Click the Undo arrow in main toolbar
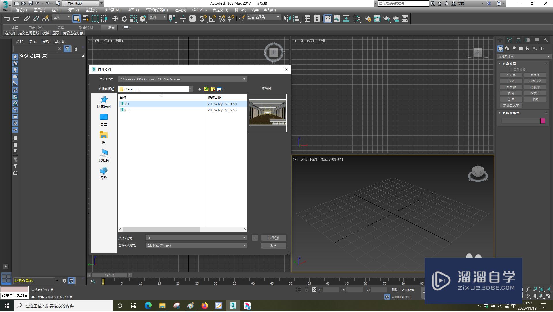553x312 pixels. tap(7, 19)
